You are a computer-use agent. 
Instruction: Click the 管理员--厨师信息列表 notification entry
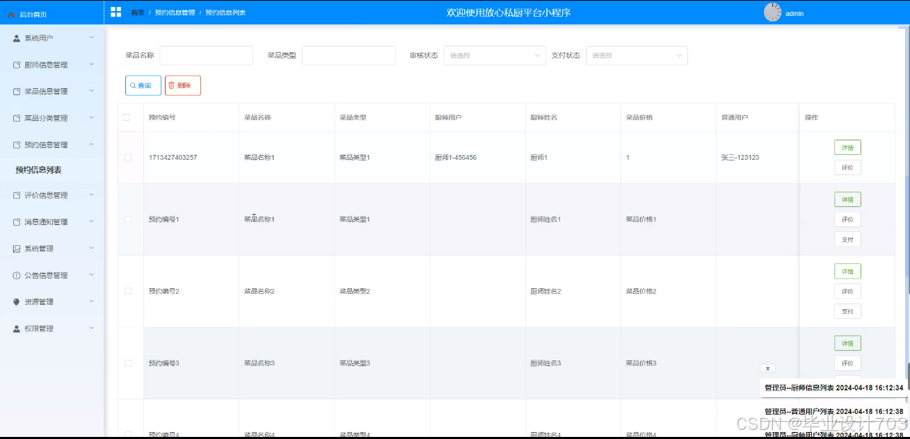(x=834, y=388)
